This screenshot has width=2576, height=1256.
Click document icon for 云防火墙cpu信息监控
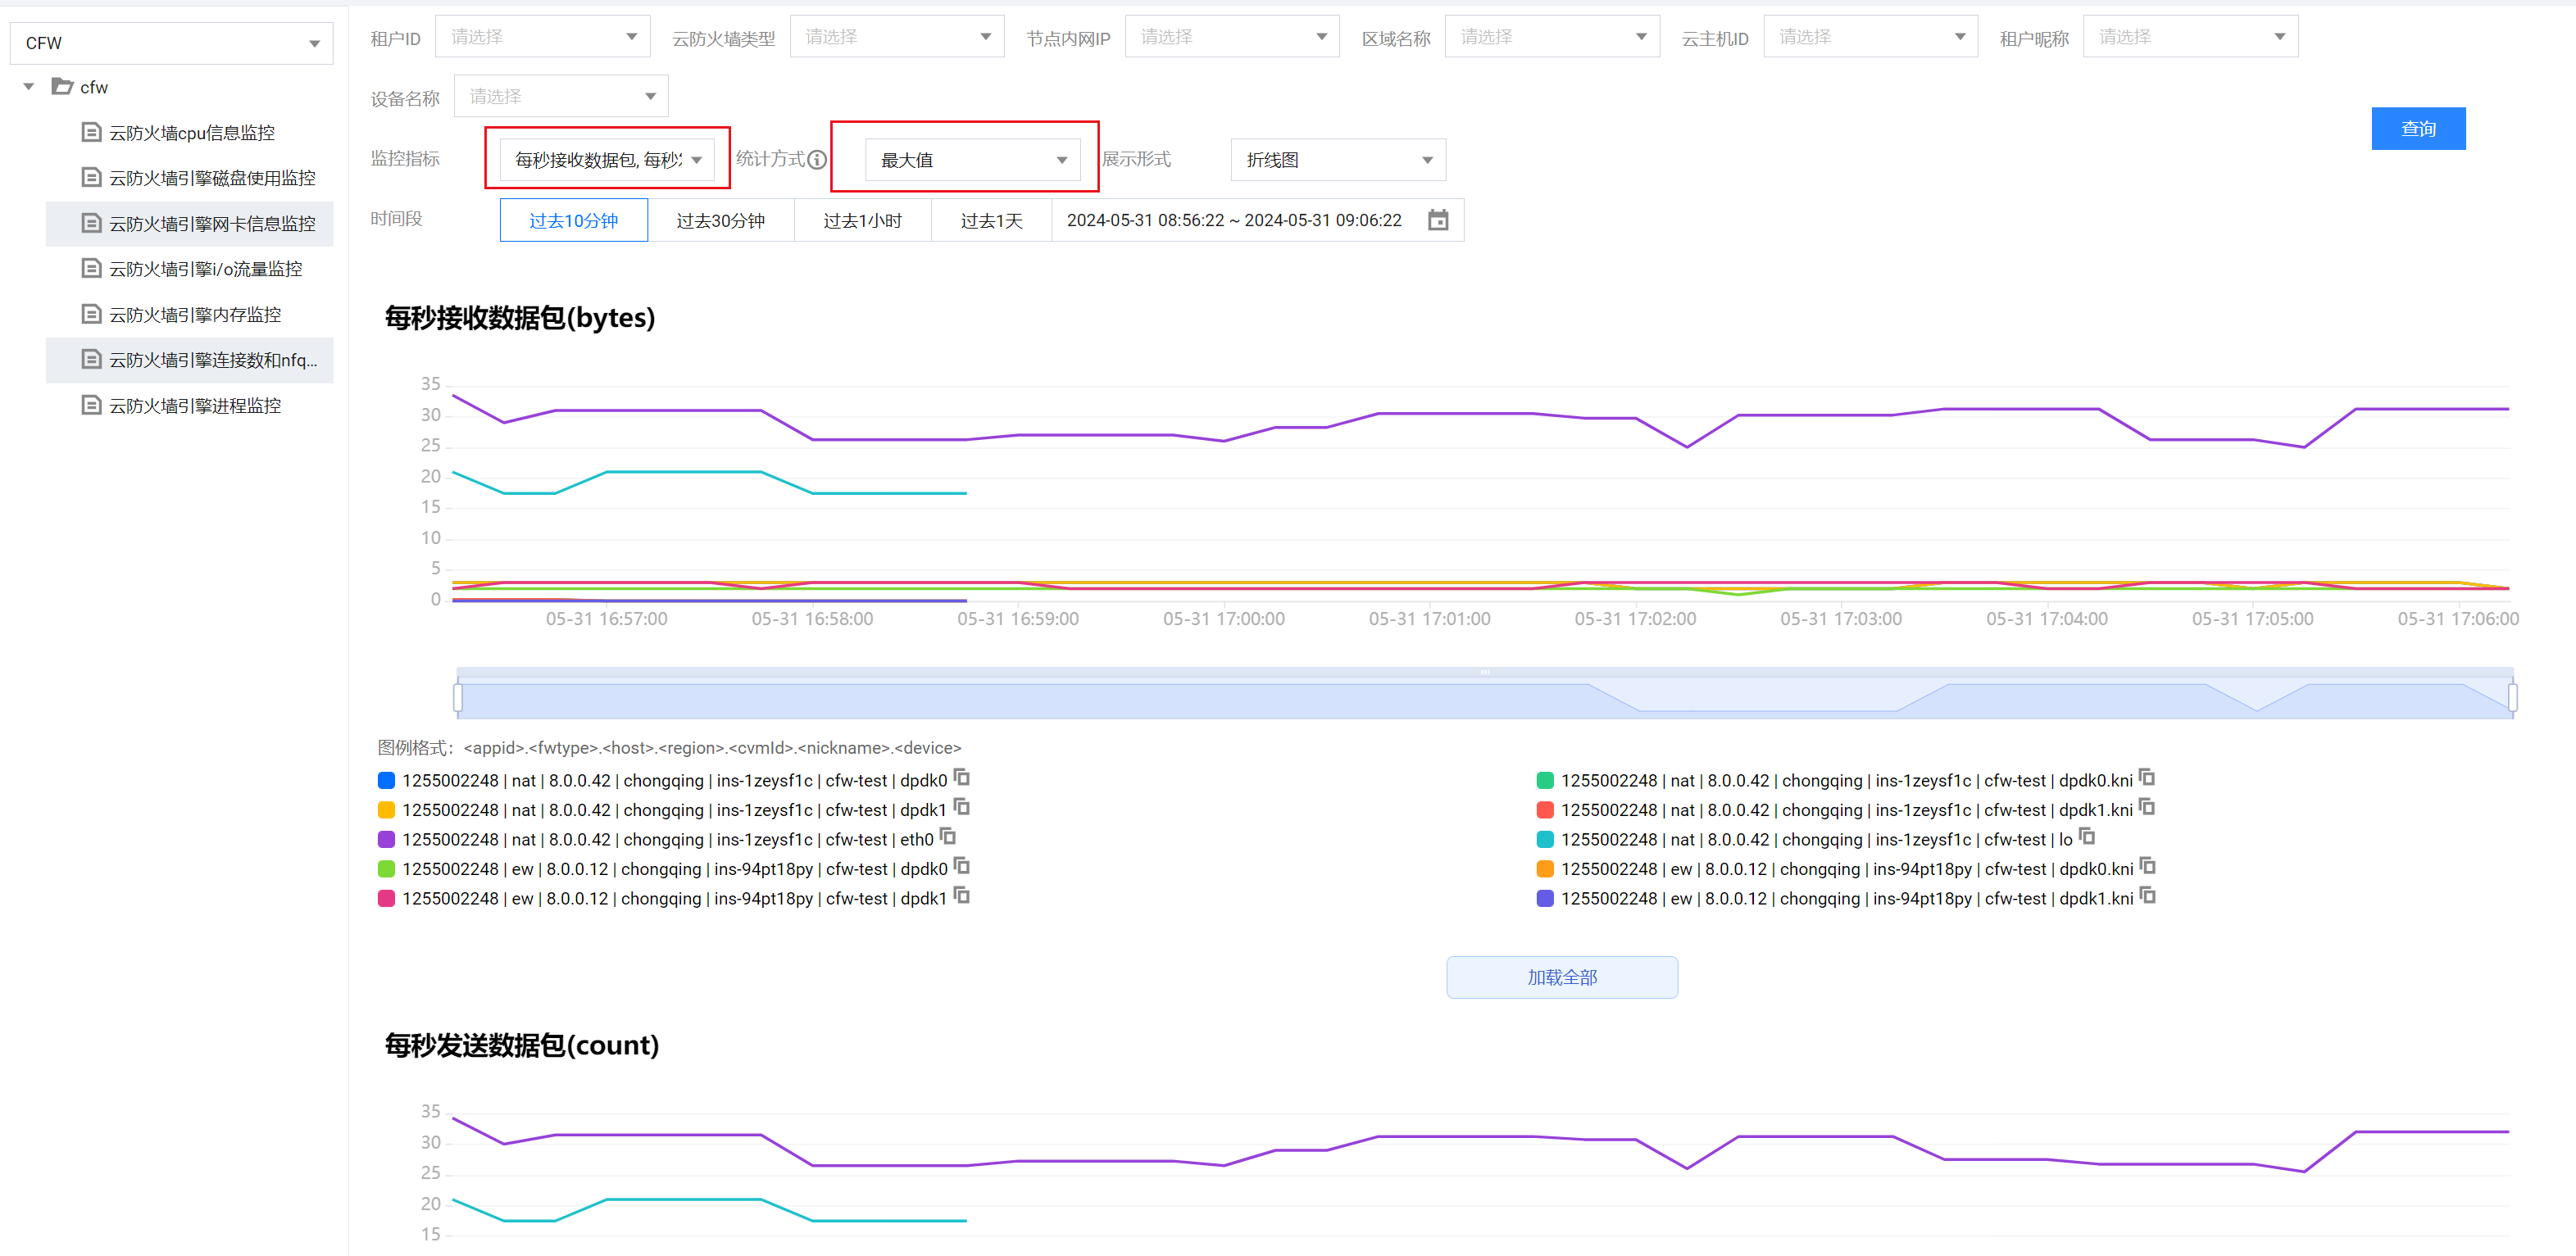pyautogui.click(x=91, y=132)
